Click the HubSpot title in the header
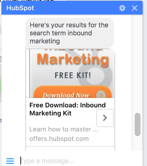Image resolution: width=147 pixels, height=166 pixels. point(20,8)
